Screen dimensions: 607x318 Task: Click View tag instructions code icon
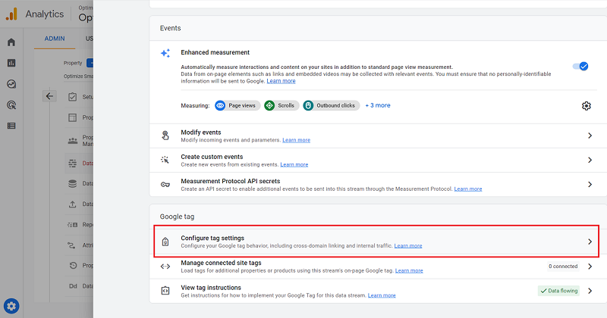(165, 291)
